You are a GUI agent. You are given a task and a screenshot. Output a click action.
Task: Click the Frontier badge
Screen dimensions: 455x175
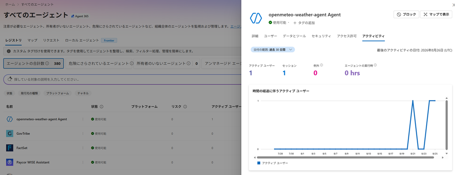pyautogui.click(x=109, y=40)
